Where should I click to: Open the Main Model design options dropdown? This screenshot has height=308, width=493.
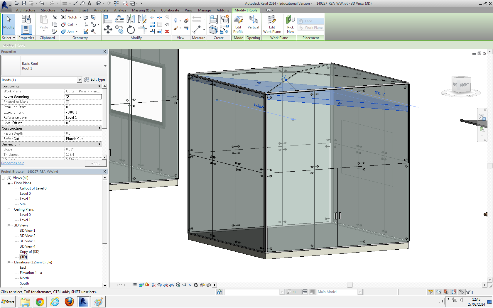tap(360, 292)
